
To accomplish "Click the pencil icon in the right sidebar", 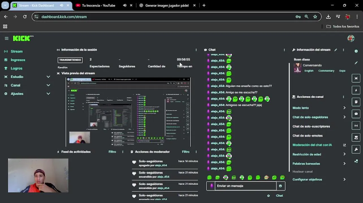I will [x=356, y=63].
